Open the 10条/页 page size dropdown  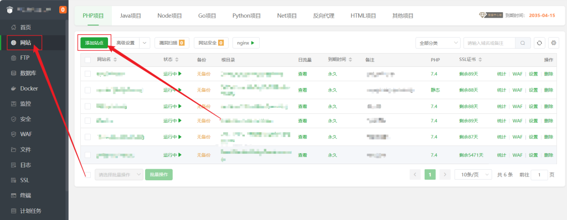click(x=473, y=175)
